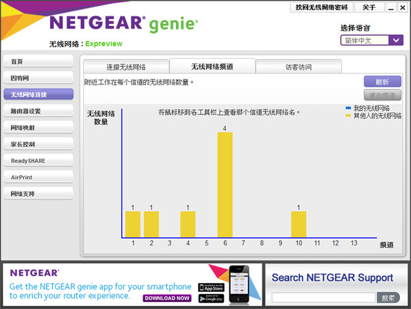The height and width of the screenshot is (309, 411).
Task: Click the smartphone image in banner
Action: (x=239, y=284)
